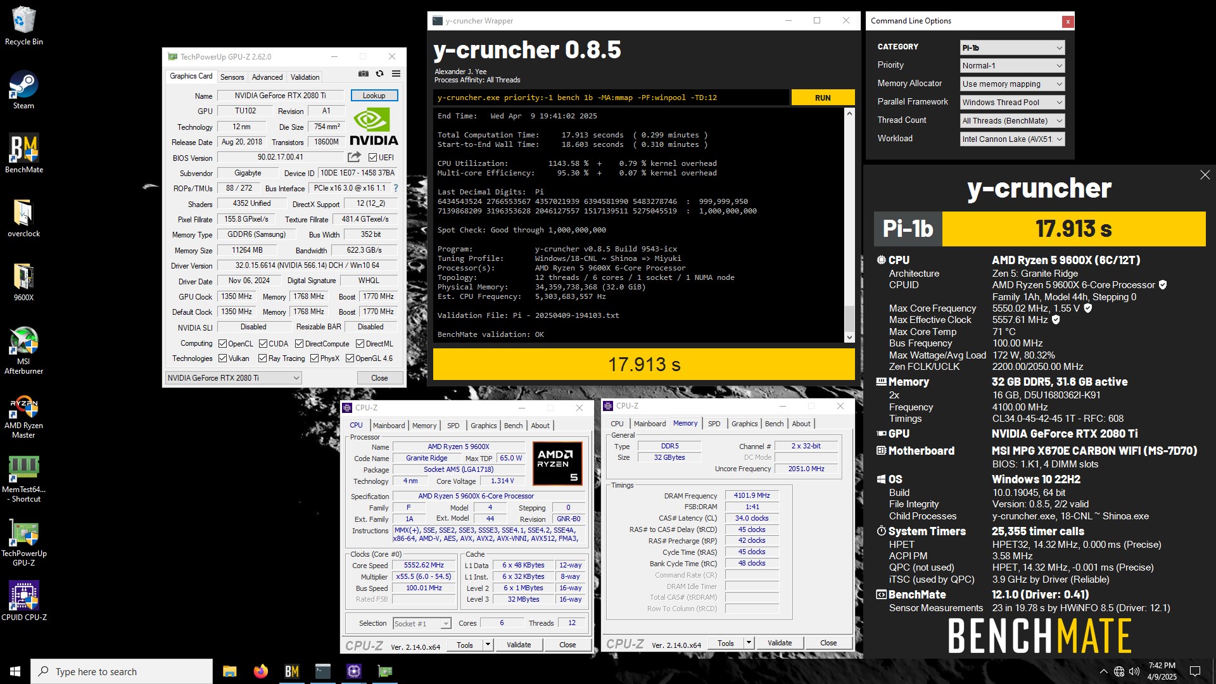This screenshot has width=1216, height=684.
Task: Open GPU-Z hamburger menu icon
Action: 396,74
